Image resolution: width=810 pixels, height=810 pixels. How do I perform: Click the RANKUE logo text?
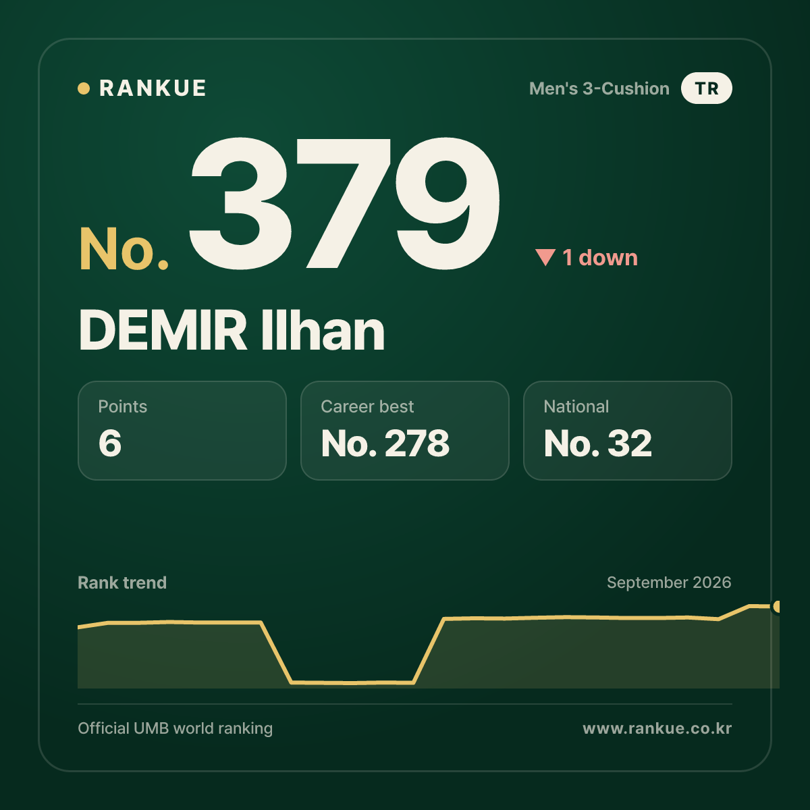(x=153, y=88)
